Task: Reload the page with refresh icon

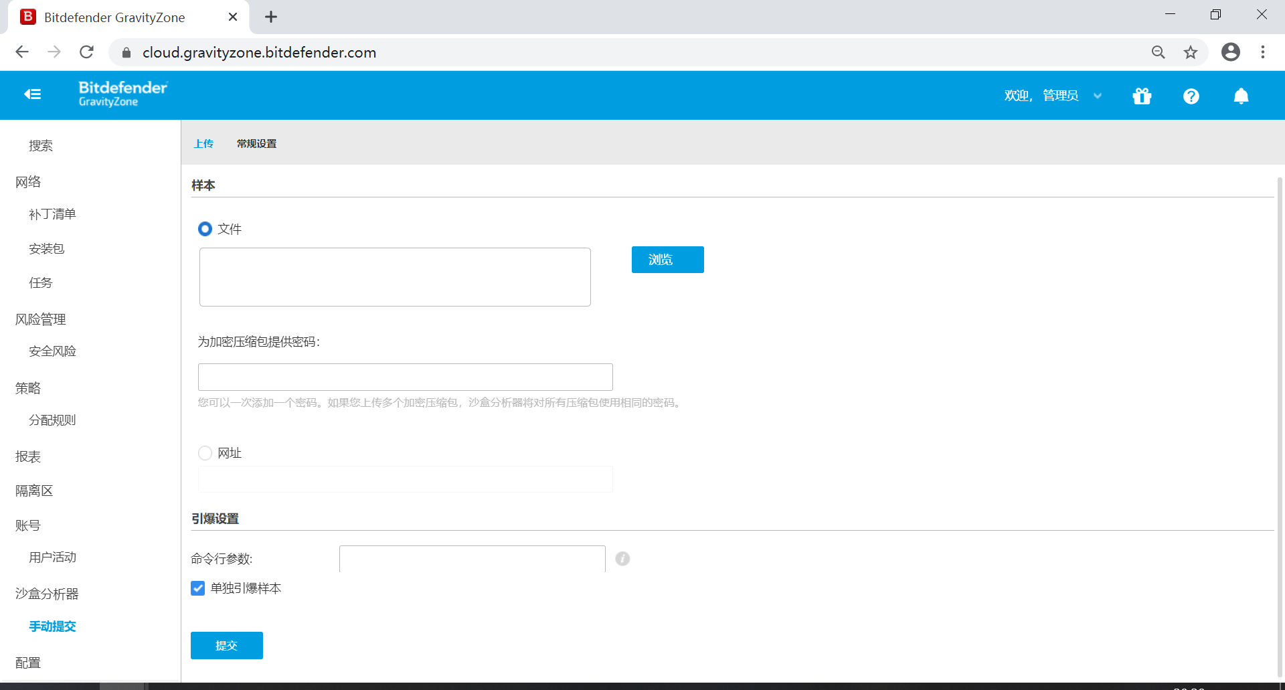Action: [x=86, y=52]
